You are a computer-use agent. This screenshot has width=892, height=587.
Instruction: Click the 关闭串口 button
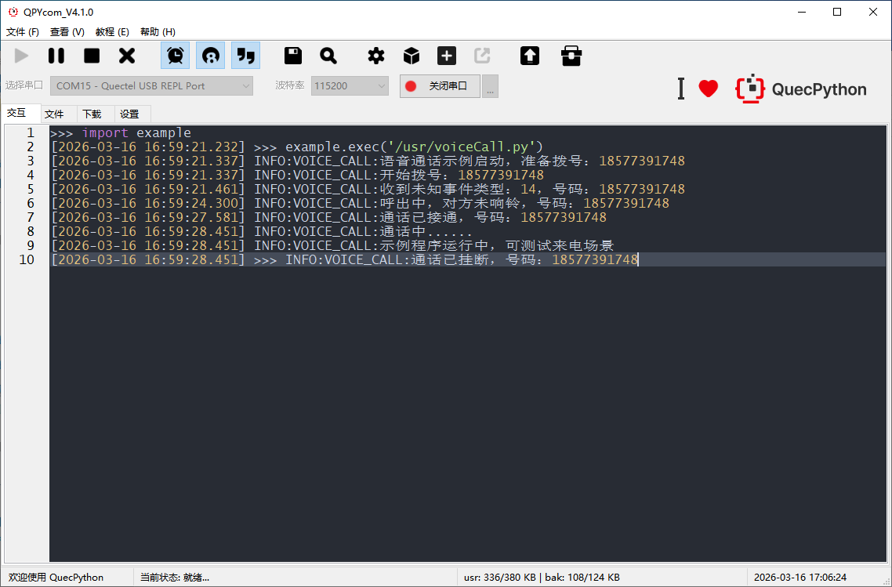point(440,86)
